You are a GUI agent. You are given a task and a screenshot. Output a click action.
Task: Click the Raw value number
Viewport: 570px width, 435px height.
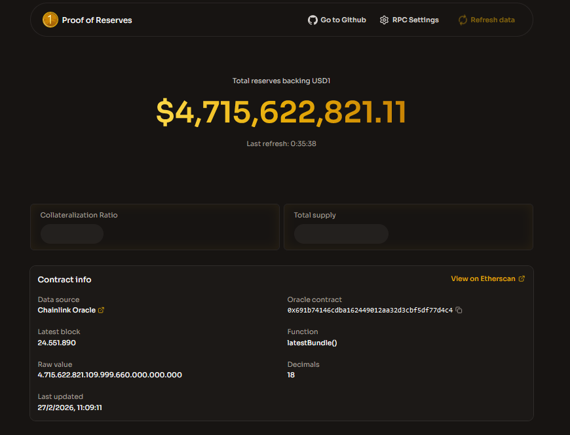pos(110,375)
